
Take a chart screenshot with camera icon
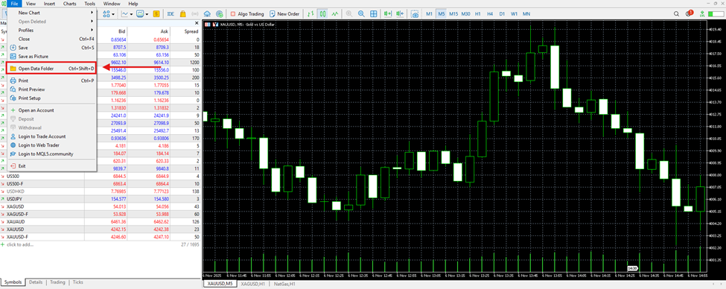tap(415, 14)
